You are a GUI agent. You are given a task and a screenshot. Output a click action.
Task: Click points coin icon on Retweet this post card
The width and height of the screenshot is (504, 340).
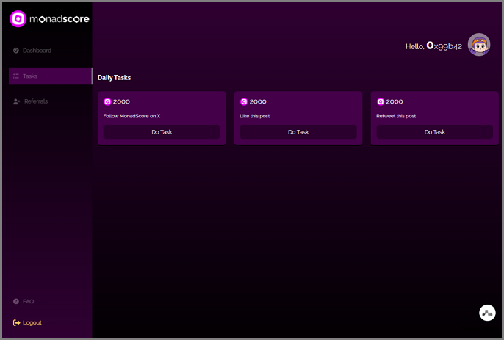[x=381, y=102]
